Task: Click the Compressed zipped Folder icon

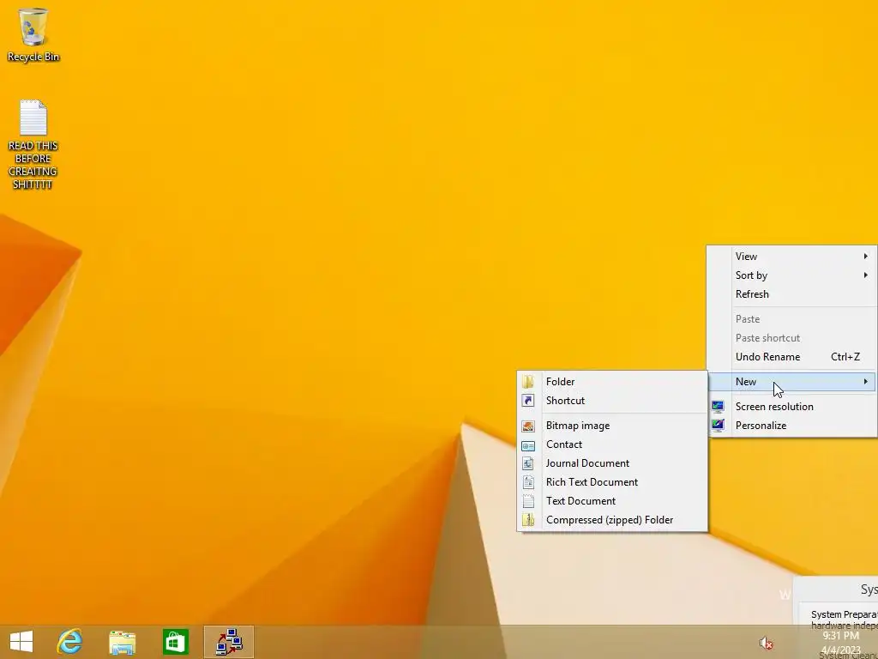Action: point(527,520)
